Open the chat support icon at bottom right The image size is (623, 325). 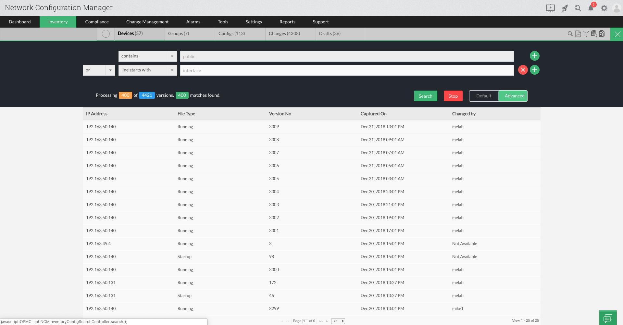pos(608,318)
